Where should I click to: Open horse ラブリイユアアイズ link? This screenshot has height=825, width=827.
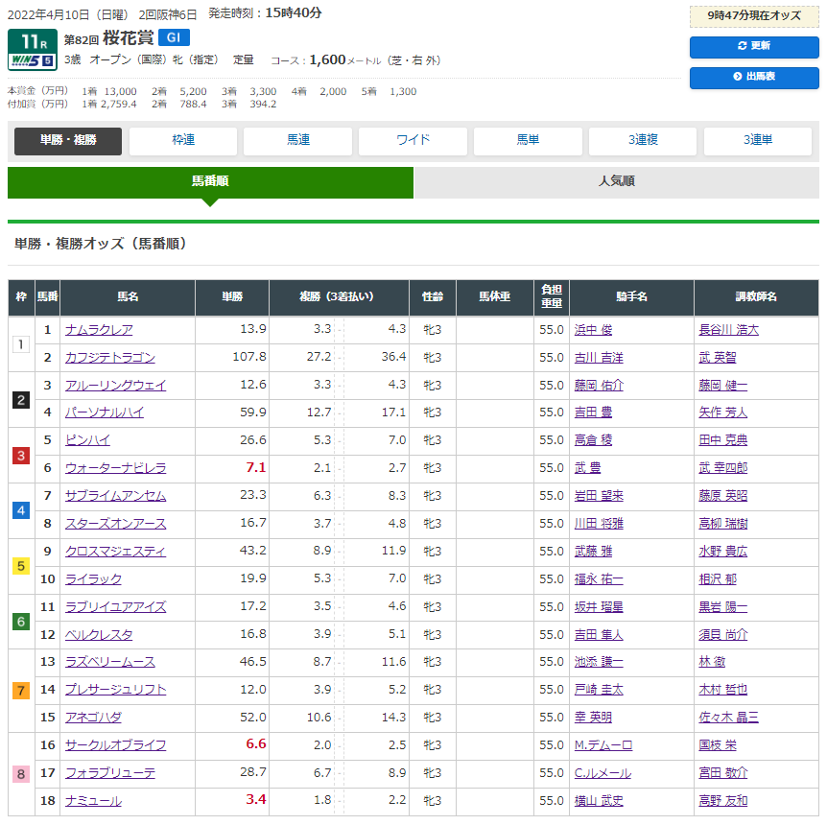(115, 607)
